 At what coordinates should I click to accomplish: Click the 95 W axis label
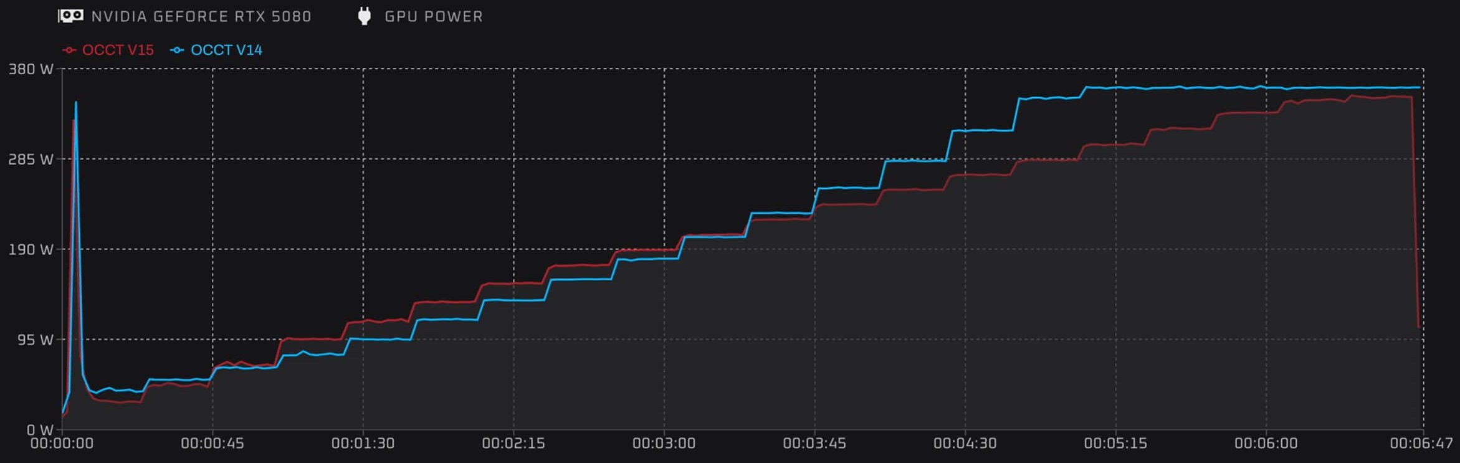click(x=36, y=340)
